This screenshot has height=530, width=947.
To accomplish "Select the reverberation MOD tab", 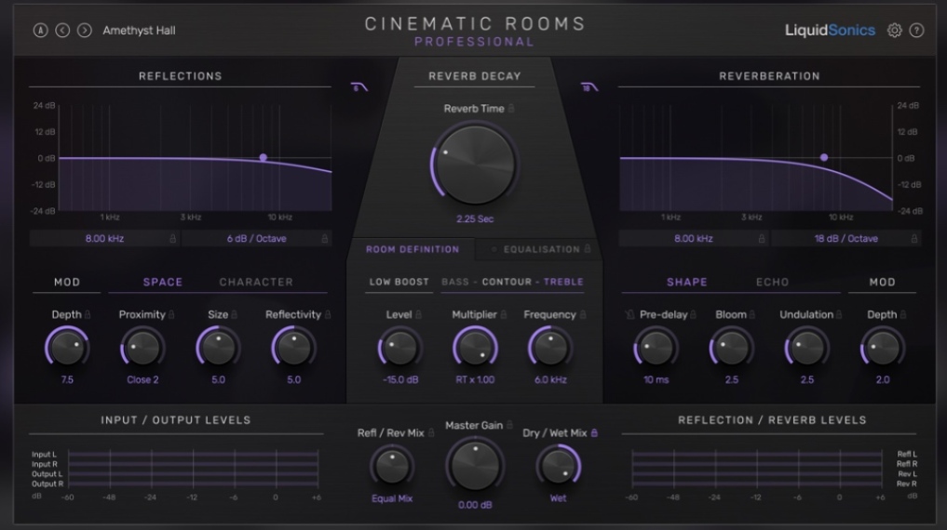I will [883, 282].
